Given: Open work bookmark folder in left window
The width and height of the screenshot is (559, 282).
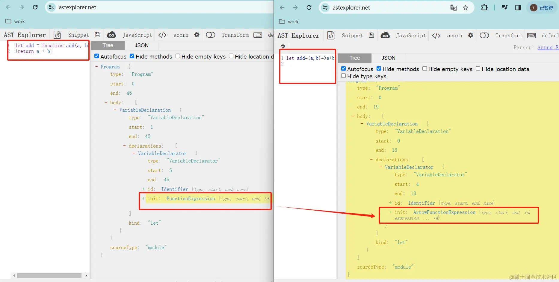Looking at the screenshot, I should [x=15, y=21].
